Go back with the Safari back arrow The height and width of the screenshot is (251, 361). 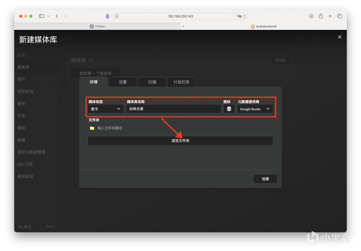click(x=57, y=16)
